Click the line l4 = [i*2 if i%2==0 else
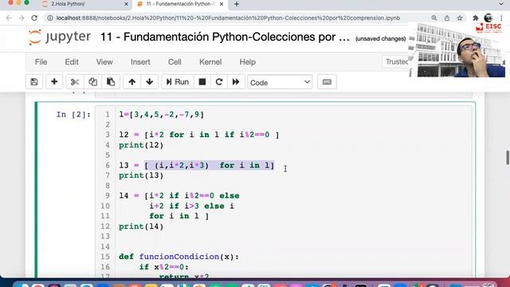510x287 pixels. 179,196
